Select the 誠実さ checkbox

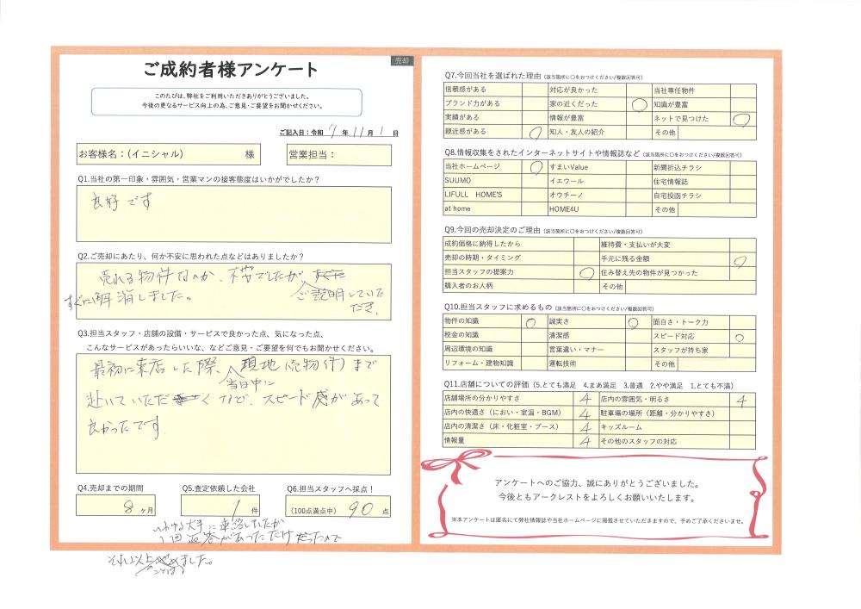pos(638,321)
